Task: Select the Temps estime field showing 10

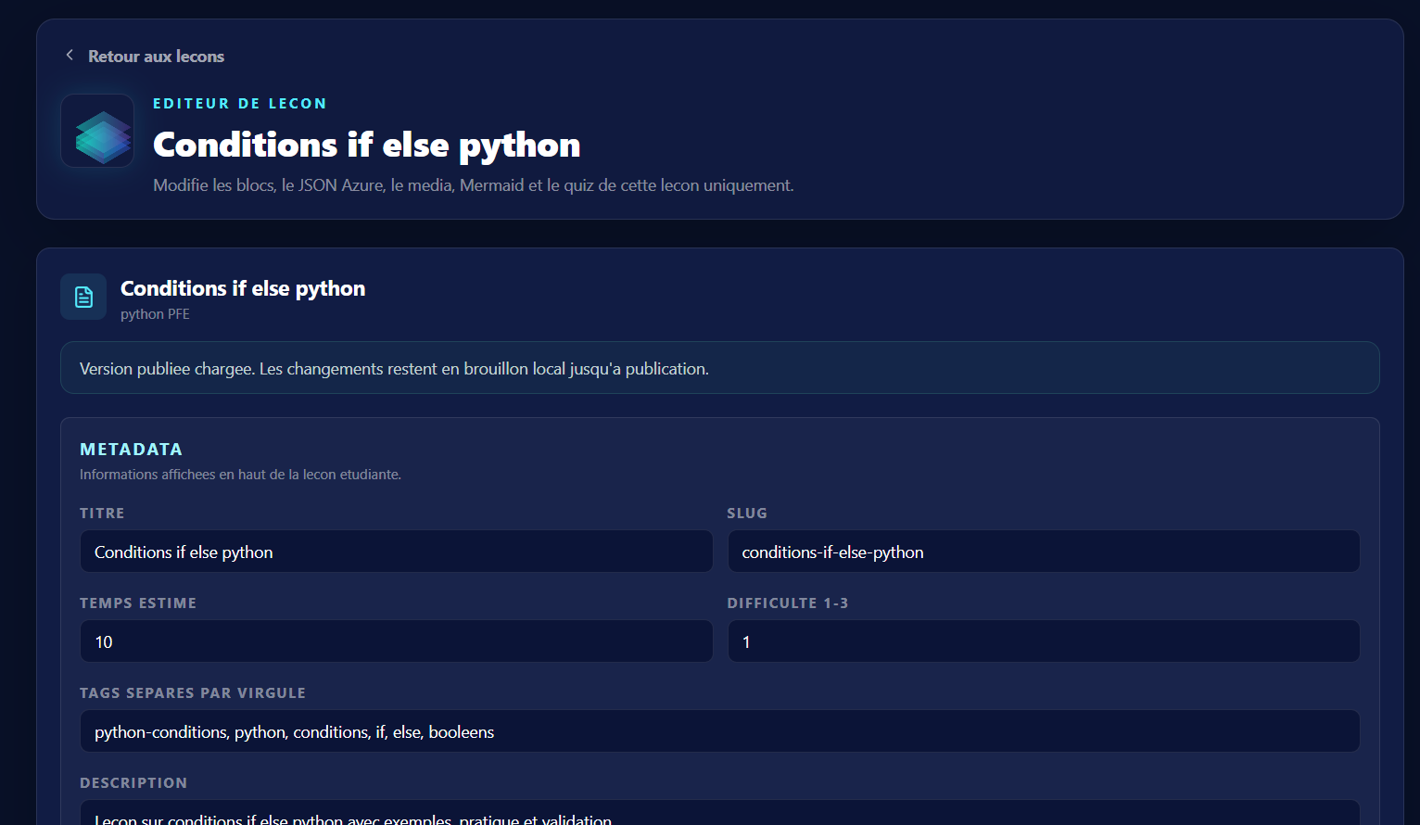Action: [x=396, y=641]
